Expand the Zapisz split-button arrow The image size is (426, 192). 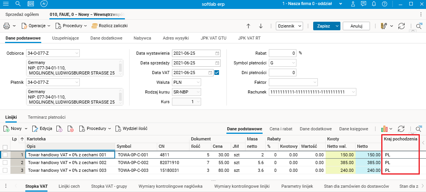(337, 26)
